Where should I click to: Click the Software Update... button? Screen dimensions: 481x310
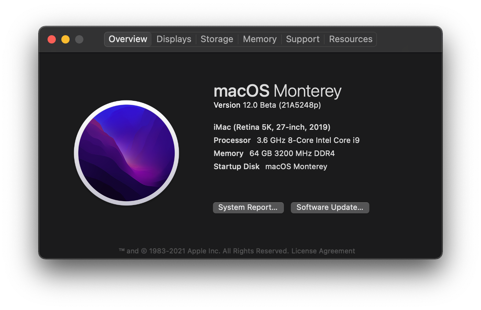(330, 207)
